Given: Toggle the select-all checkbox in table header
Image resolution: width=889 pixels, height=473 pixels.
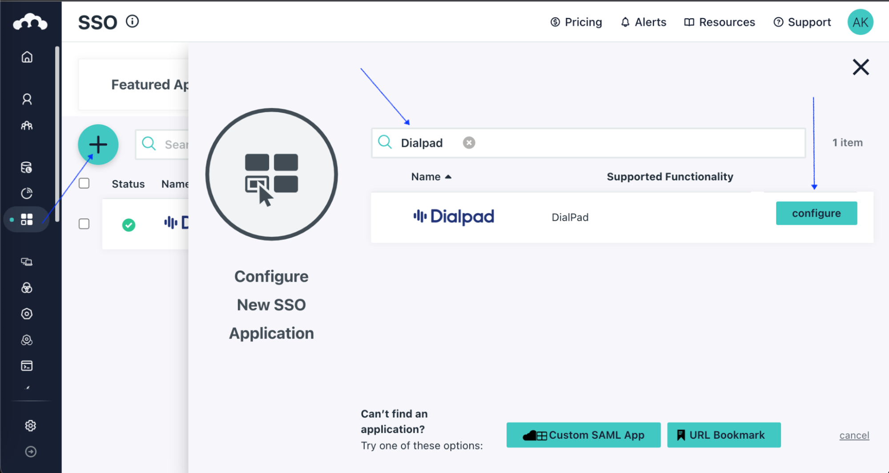Looking at the screenshot, I should point(84,183).
